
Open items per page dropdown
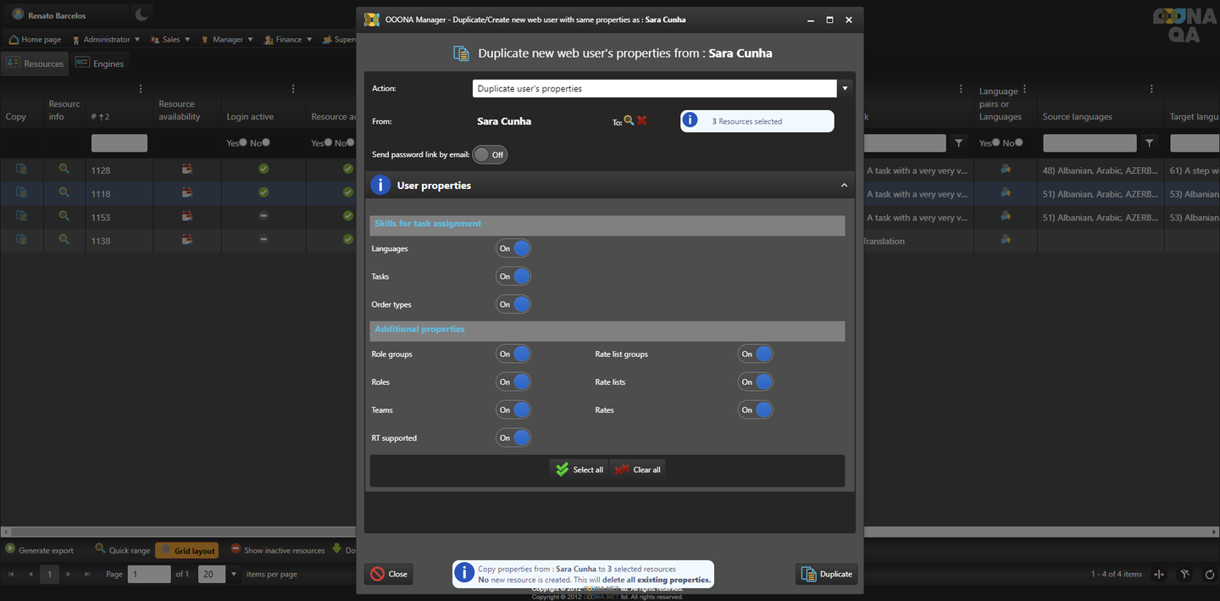234,574
